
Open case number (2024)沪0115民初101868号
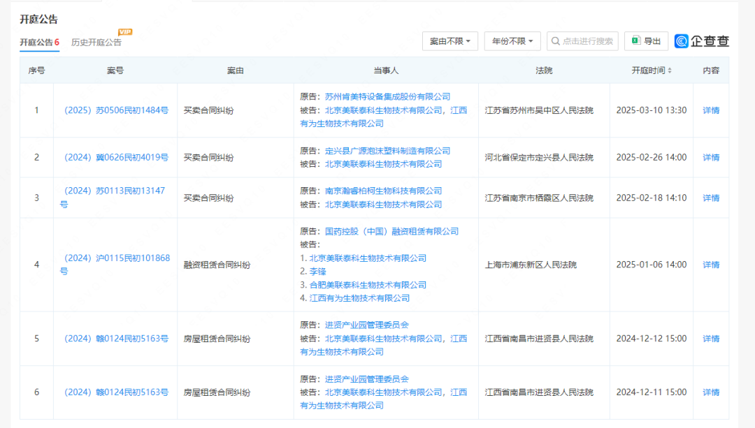(x=115, y=265)
